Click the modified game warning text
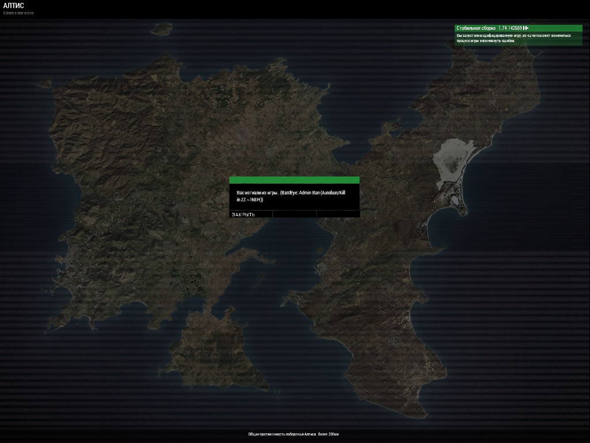 tap(513, 38)
